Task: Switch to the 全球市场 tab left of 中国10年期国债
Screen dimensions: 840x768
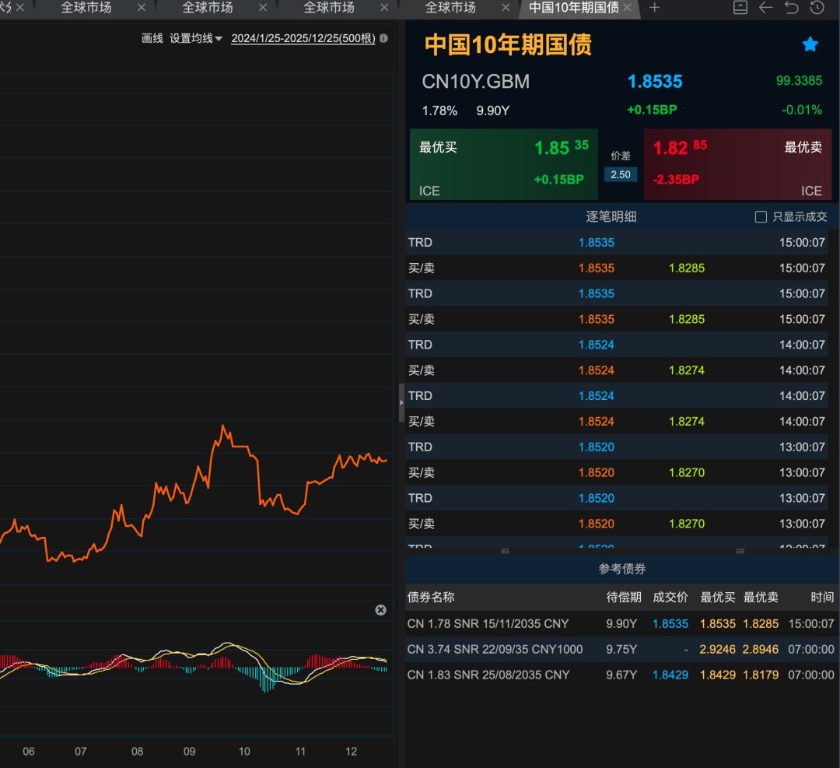Action: [450, 8]
